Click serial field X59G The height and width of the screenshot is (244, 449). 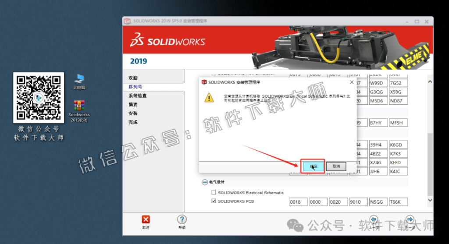pos(398,92)
